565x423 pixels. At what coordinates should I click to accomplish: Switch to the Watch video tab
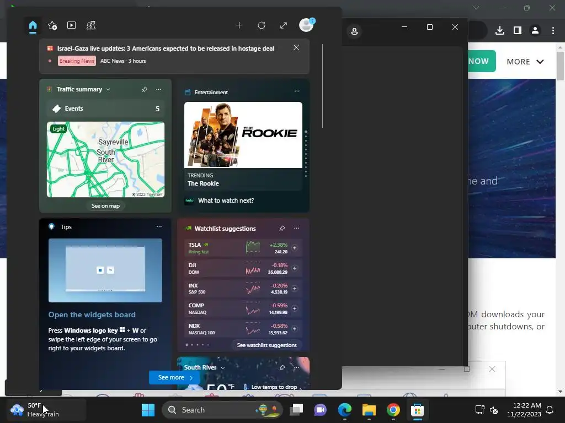[x=71, y=25]
